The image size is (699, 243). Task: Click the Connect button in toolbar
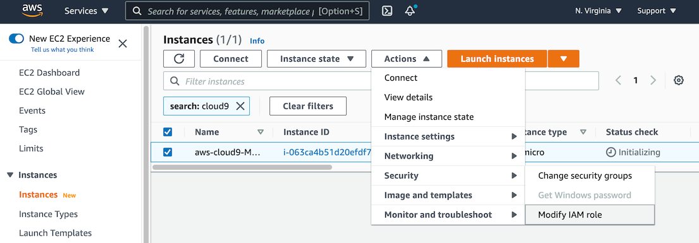231,59
